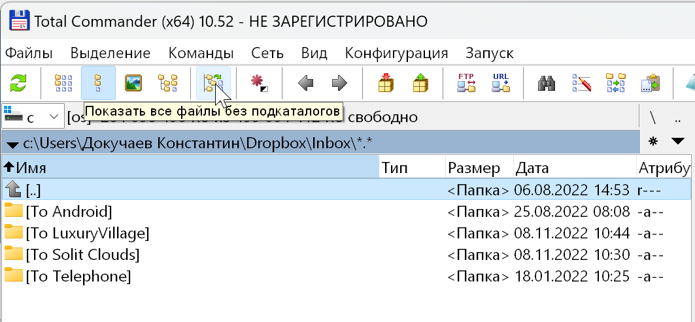Image resolution: width=695 pixels, height=322 pixels.
Task: Open the Конфигурация menu
Action: pos(397,53)
